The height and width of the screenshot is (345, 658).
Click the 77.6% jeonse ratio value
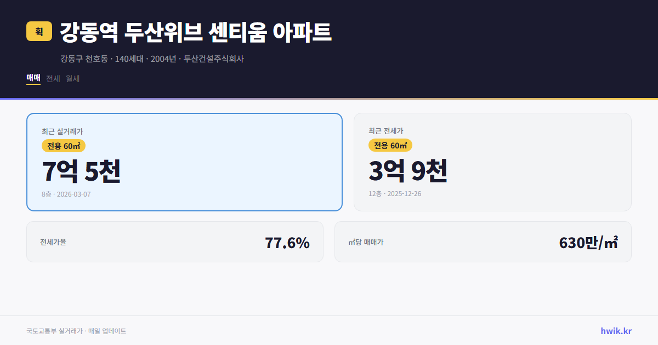click(x=288, y=242)
